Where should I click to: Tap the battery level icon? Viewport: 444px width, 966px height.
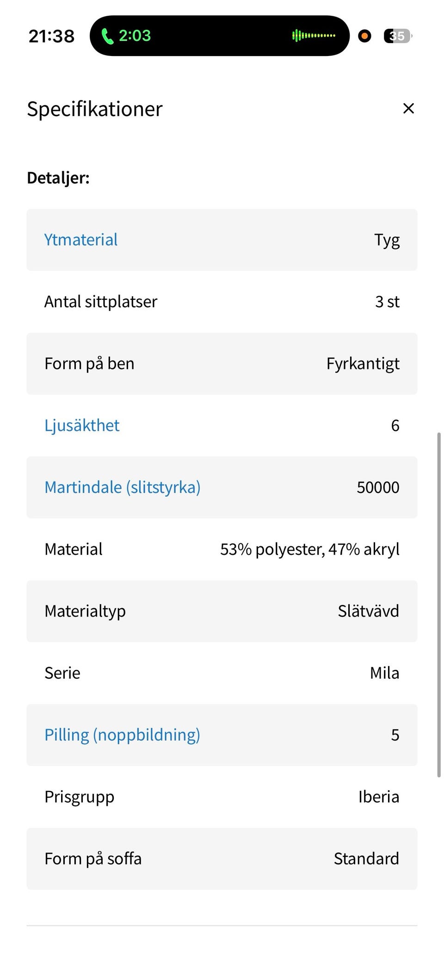(397, 36)
